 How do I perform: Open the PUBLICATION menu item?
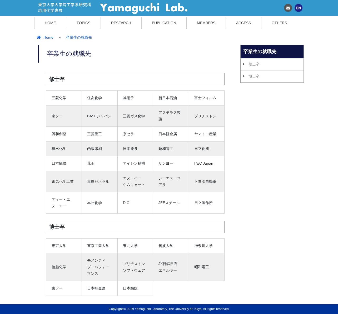[x=164, y=23]
